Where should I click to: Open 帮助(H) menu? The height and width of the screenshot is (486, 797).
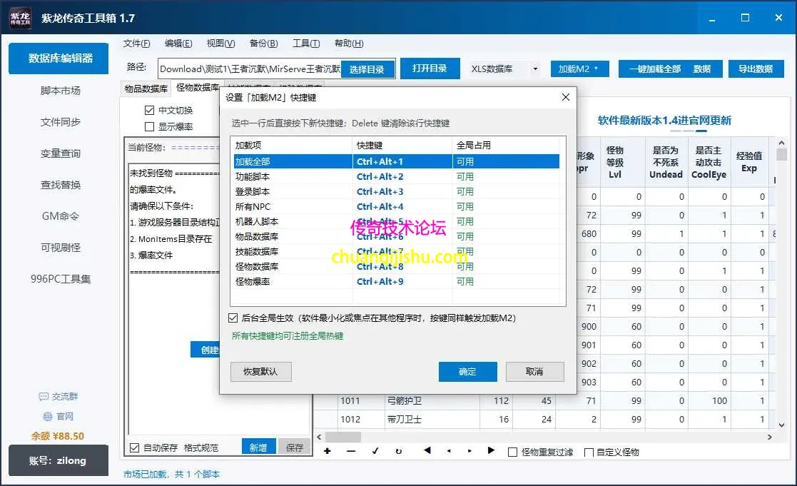pos(349,44)
